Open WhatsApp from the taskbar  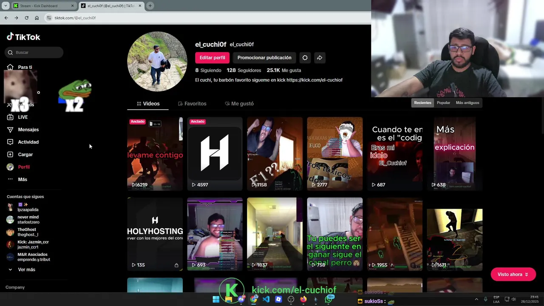point(329,299)
